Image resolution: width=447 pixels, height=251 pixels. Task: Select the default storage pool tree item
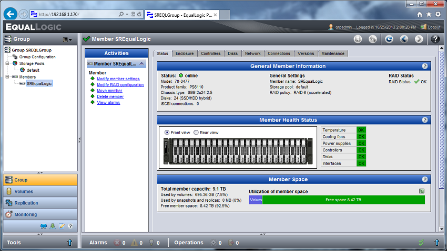point(33,70)
